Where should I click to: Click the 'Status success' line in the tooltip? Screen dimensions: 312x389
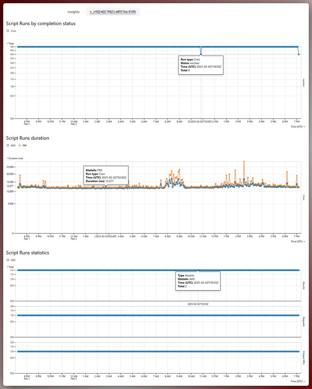(190, 63)
